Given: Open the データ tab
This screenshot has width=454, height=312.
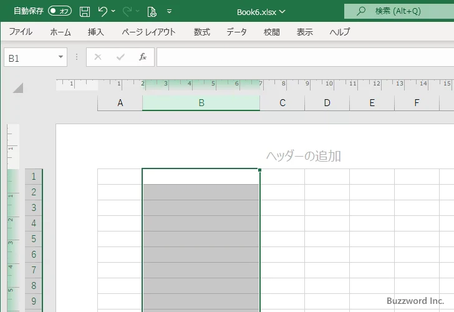Looking at the screenshot, I should [236, 32].
